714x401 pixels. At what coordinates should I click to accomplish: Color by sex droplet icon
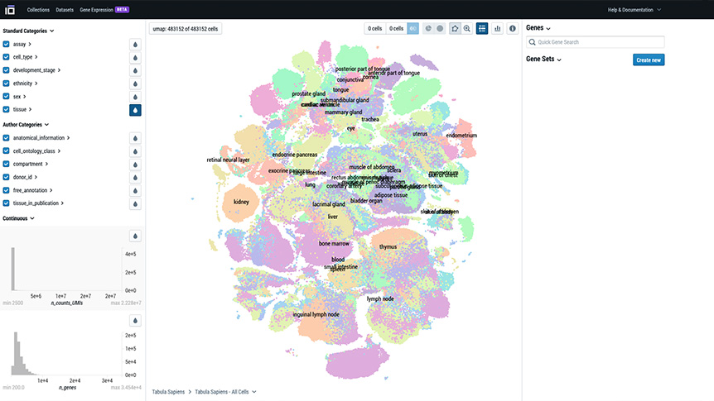point(135,97)
